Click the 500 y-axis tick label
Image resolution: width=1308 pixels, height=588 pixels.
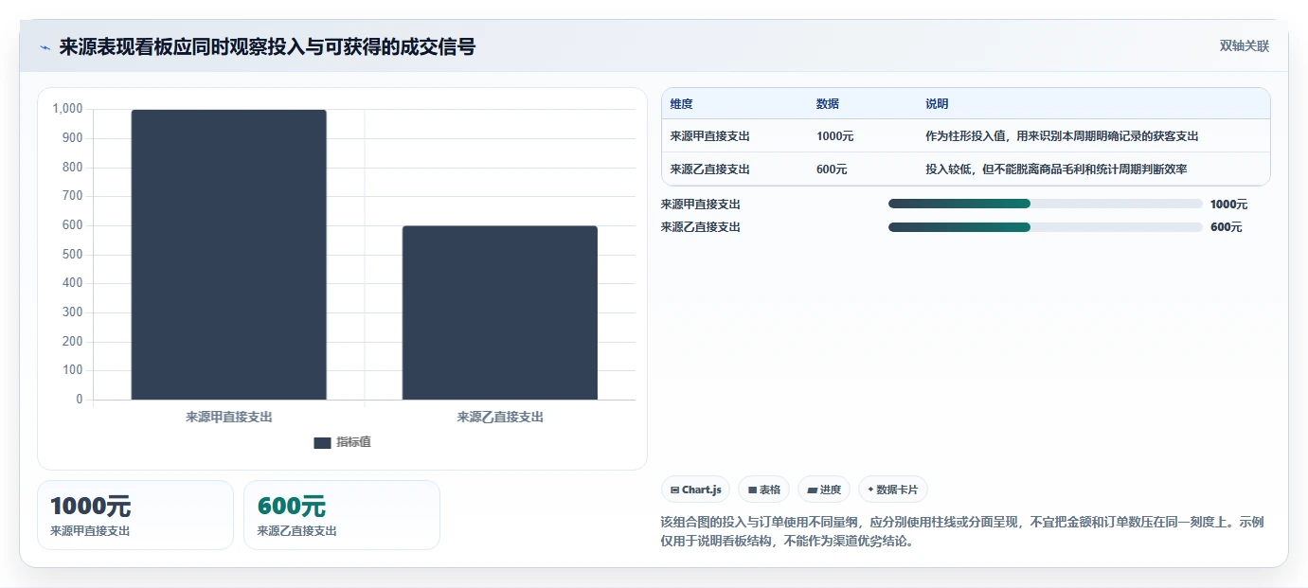tap(73, 255)
